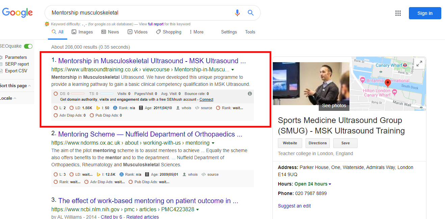Open SEOquake Parameters gear icon
Screen dimensions: 445x219
click(x=1, y=57)
